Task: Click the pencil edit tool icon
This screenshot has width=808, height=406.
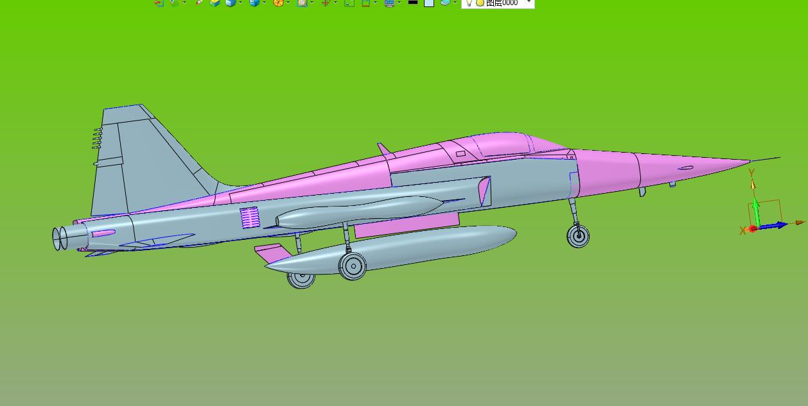Action: click(x=199, y=3)
